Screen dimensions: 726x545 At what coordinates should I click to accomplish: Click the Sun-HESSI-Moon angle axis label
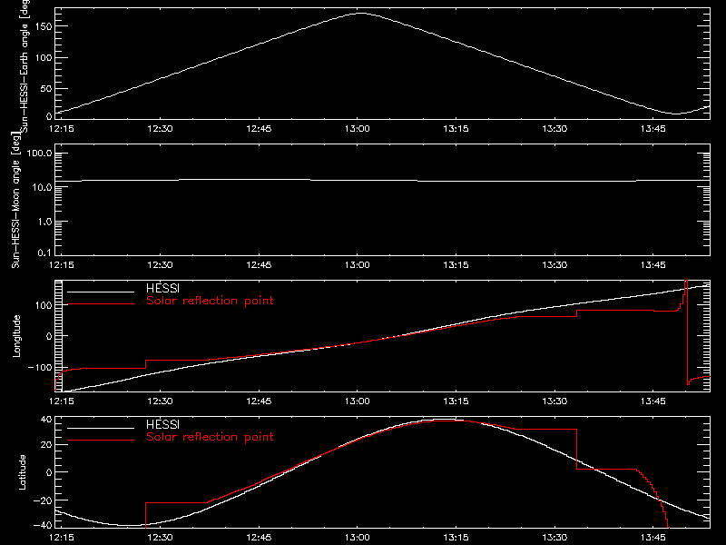[x=15, y=200]
